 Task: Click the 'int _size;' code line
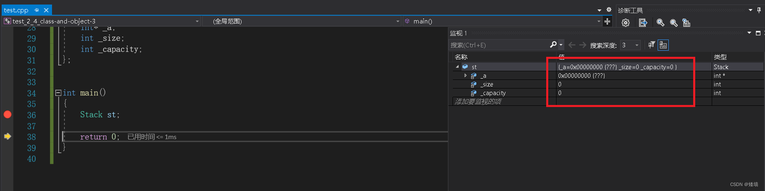tap(102, 38)
